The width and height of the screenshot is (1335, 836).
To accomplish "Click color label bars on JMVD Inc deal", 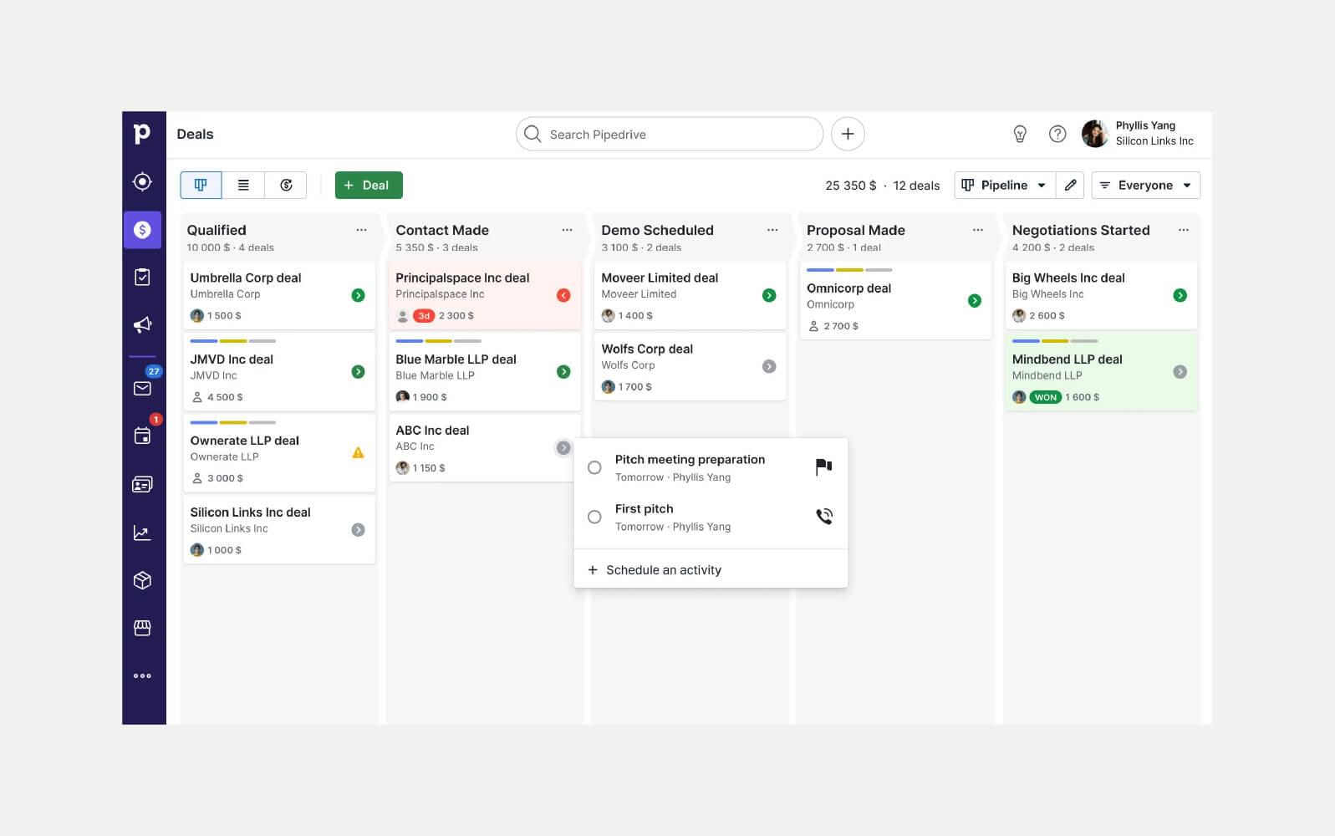I will tap(232, 341).
